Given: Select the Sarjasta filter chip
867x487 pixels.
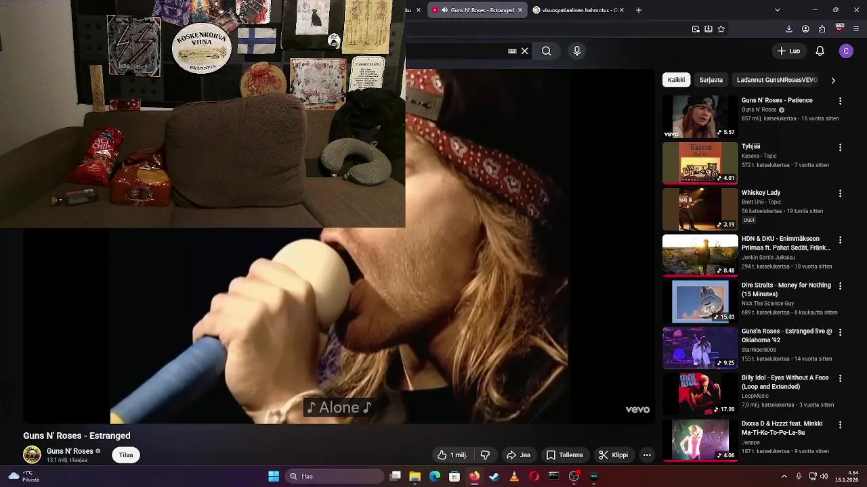Looking at the screenshot, I should [711, 80].
